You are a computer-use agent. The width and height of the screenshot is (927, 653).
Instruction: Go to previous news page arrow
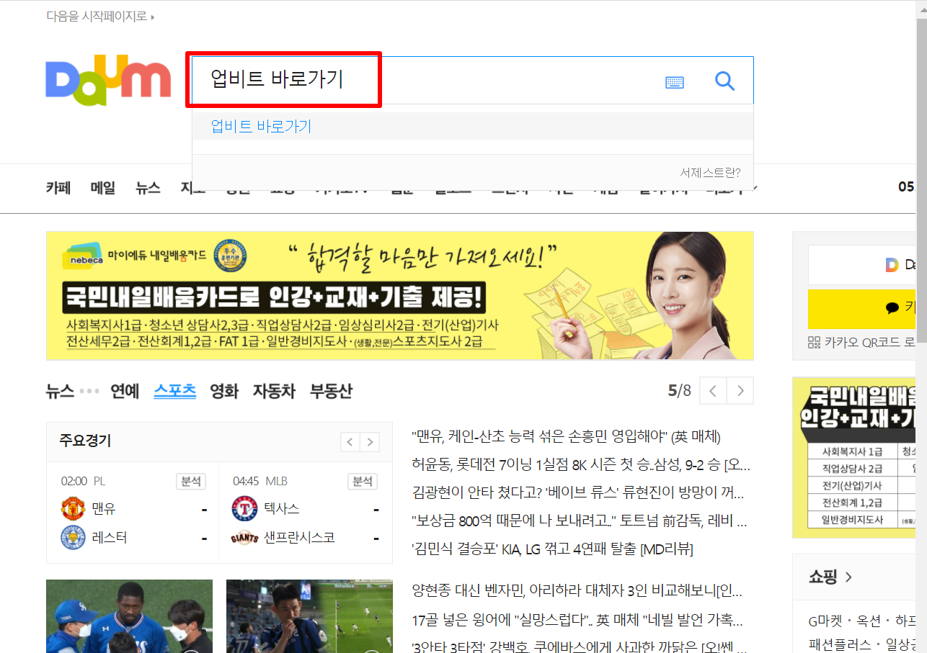coord(713,391)
